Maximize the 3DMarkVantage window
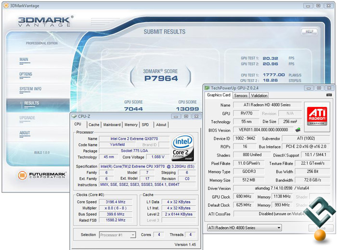 (318, 6)
